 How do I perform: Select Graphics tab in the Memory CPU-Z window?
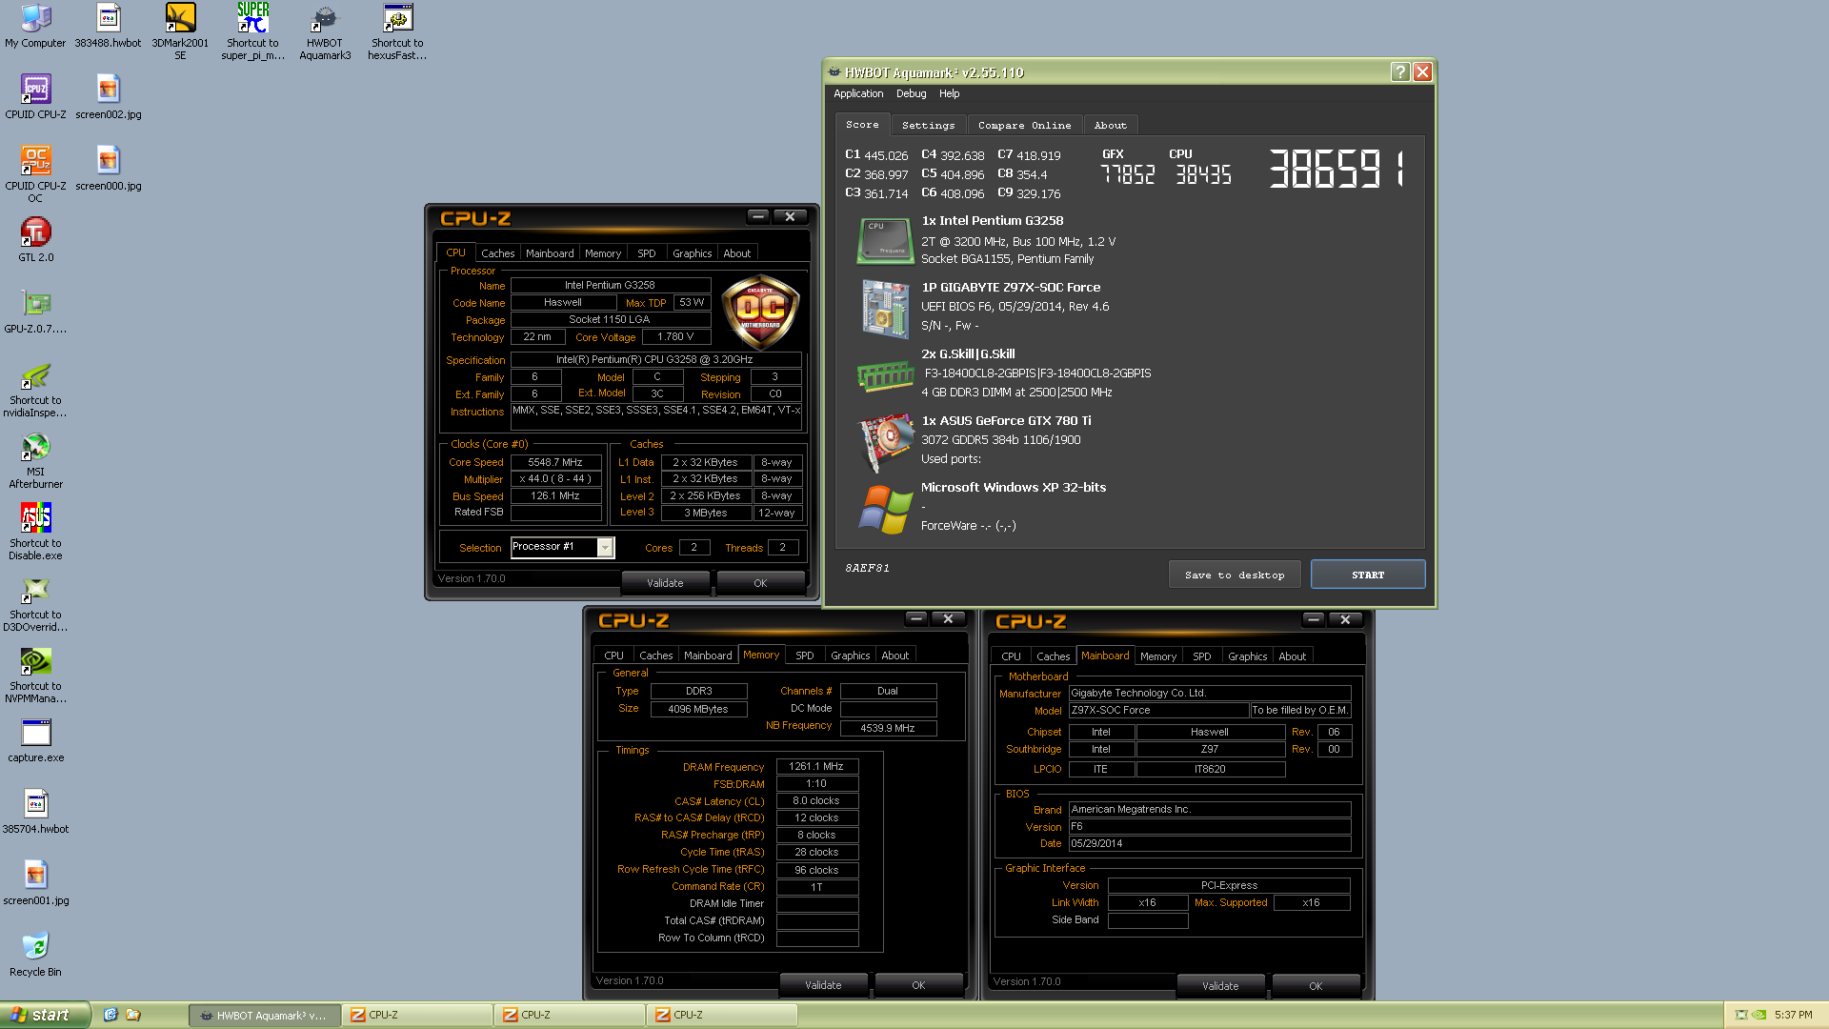coord(850,656)
